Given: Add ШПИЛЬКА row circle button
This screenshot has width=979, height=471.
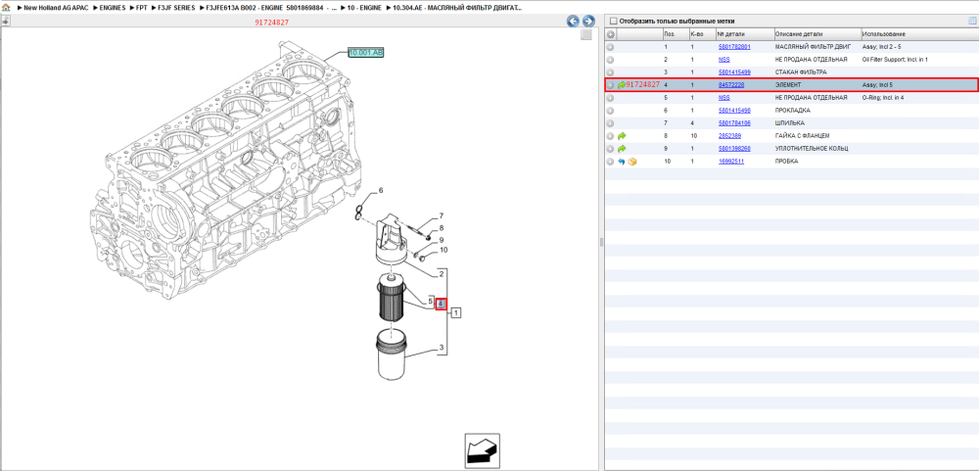Looking at the screenshot, I should click(x=611, y=123).
